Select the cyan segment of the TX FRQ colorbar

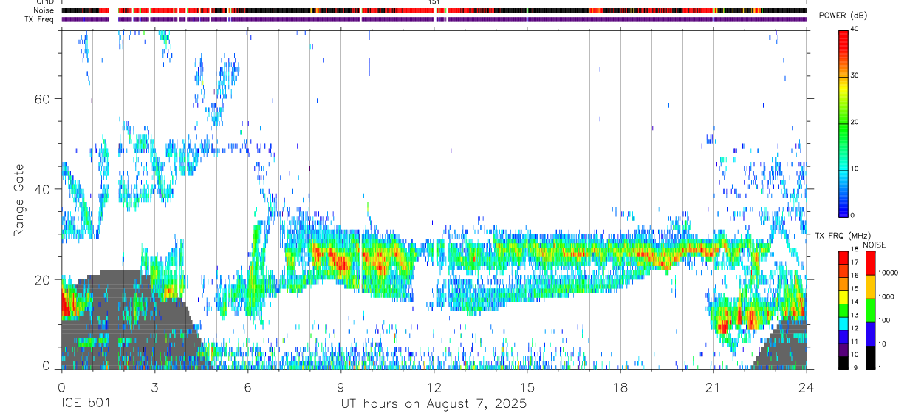click(843, 323)
